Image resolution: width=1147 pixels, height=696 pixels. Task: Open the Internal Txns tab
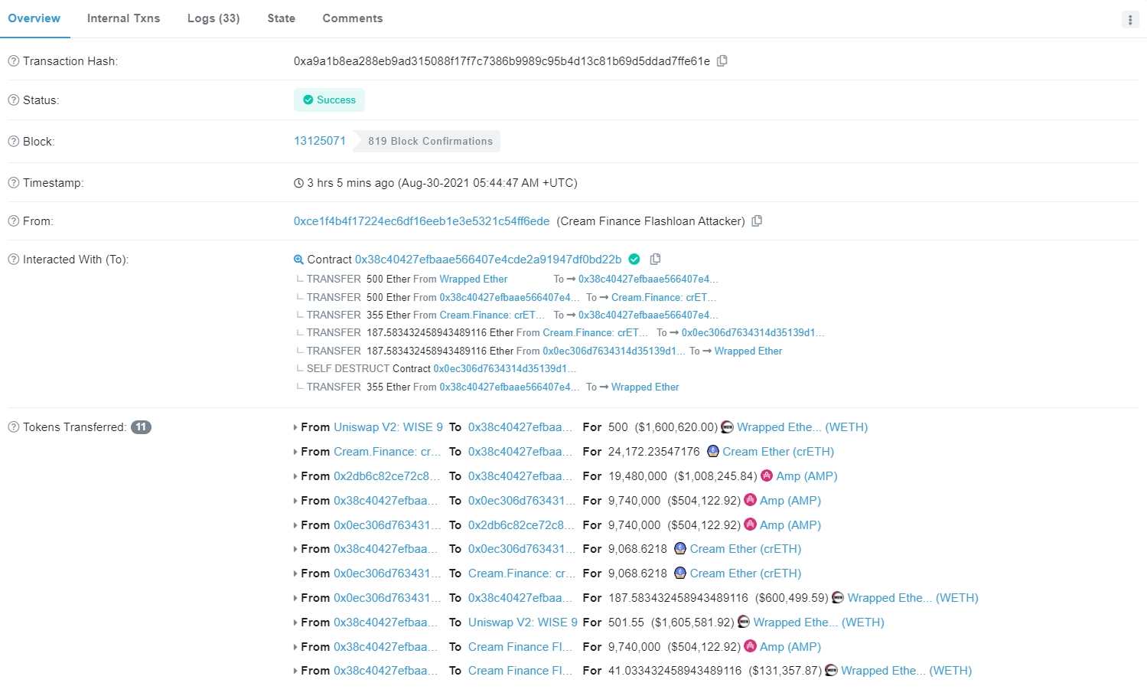click(x=123, y=18)
